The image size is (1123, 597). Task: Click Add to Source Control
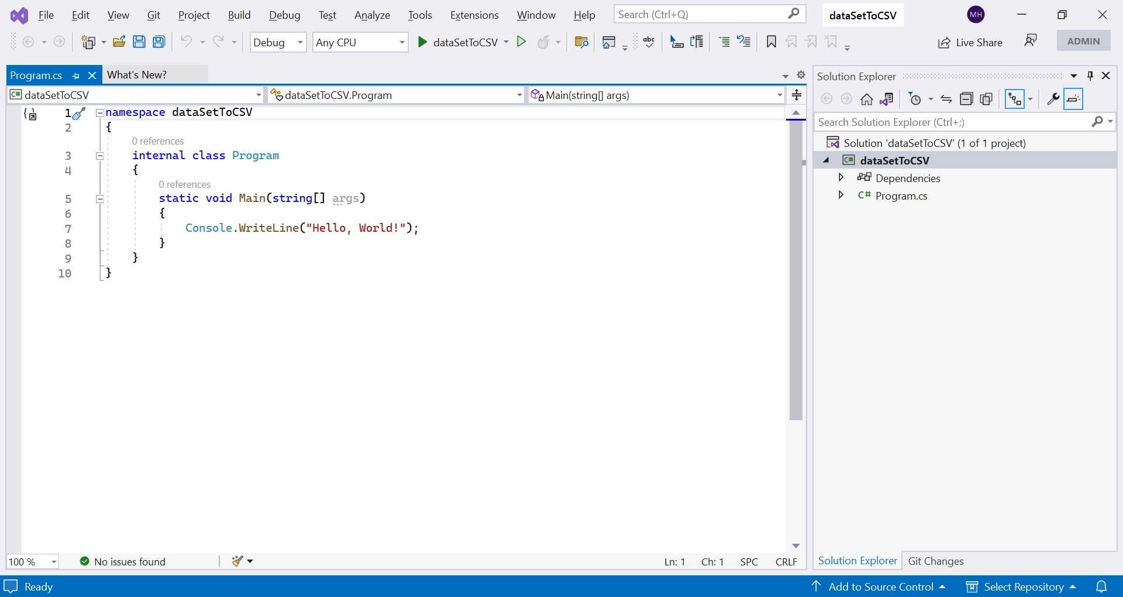pyautogui.click(x=880, y=586)
